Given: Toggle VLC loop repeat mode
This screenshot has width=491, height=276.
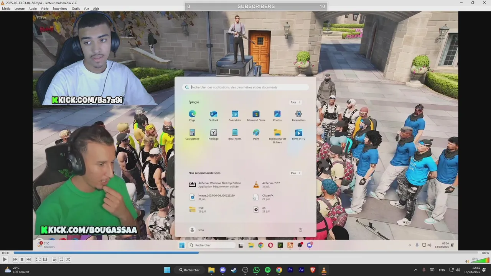Looking at the screenshot, I should click(61, 260).
